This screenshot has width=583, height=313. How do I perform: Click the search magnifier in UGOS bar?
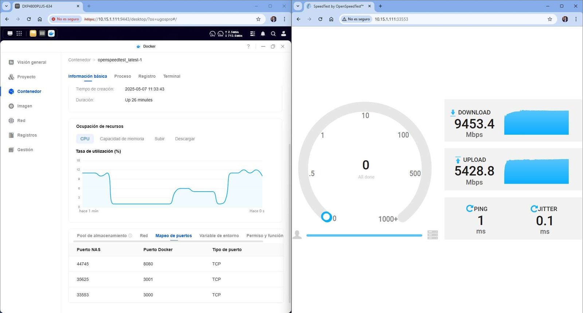pyautogui.click(x=273, y=34)
